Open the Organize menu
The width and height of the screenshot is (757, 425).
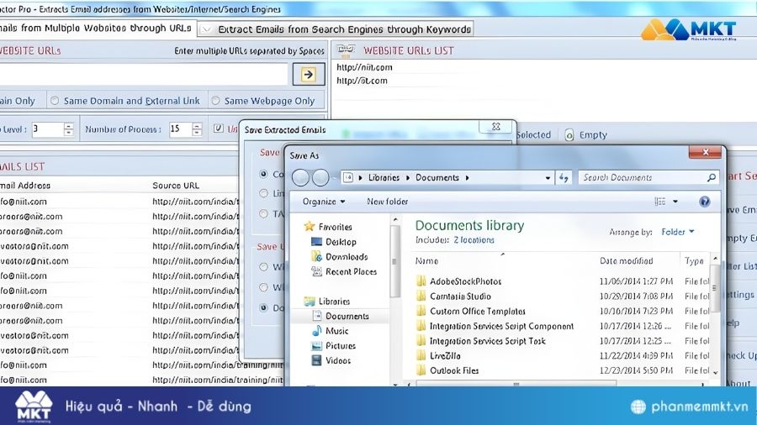click(x=324, y=202)
